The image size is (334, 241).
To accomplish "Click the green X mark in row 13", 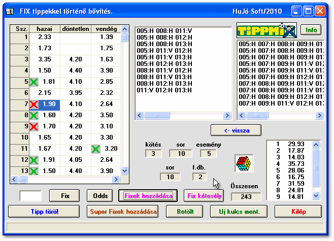I will pos(34,171).
